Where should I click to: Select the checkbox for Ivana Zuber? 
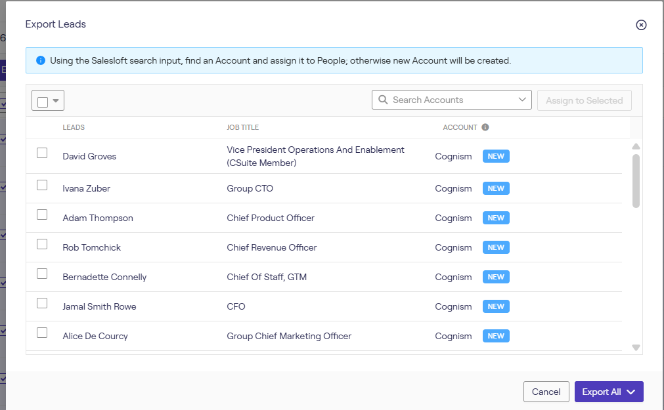tap(42, 185)
